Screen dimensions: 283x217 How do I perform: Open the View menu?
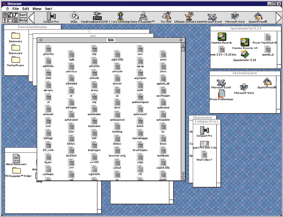[x=37, y=9]
